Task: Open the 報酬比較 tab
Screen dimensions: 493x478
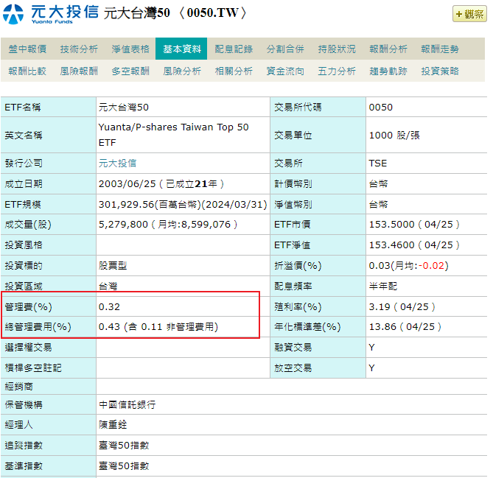Action: click(27, 71)
